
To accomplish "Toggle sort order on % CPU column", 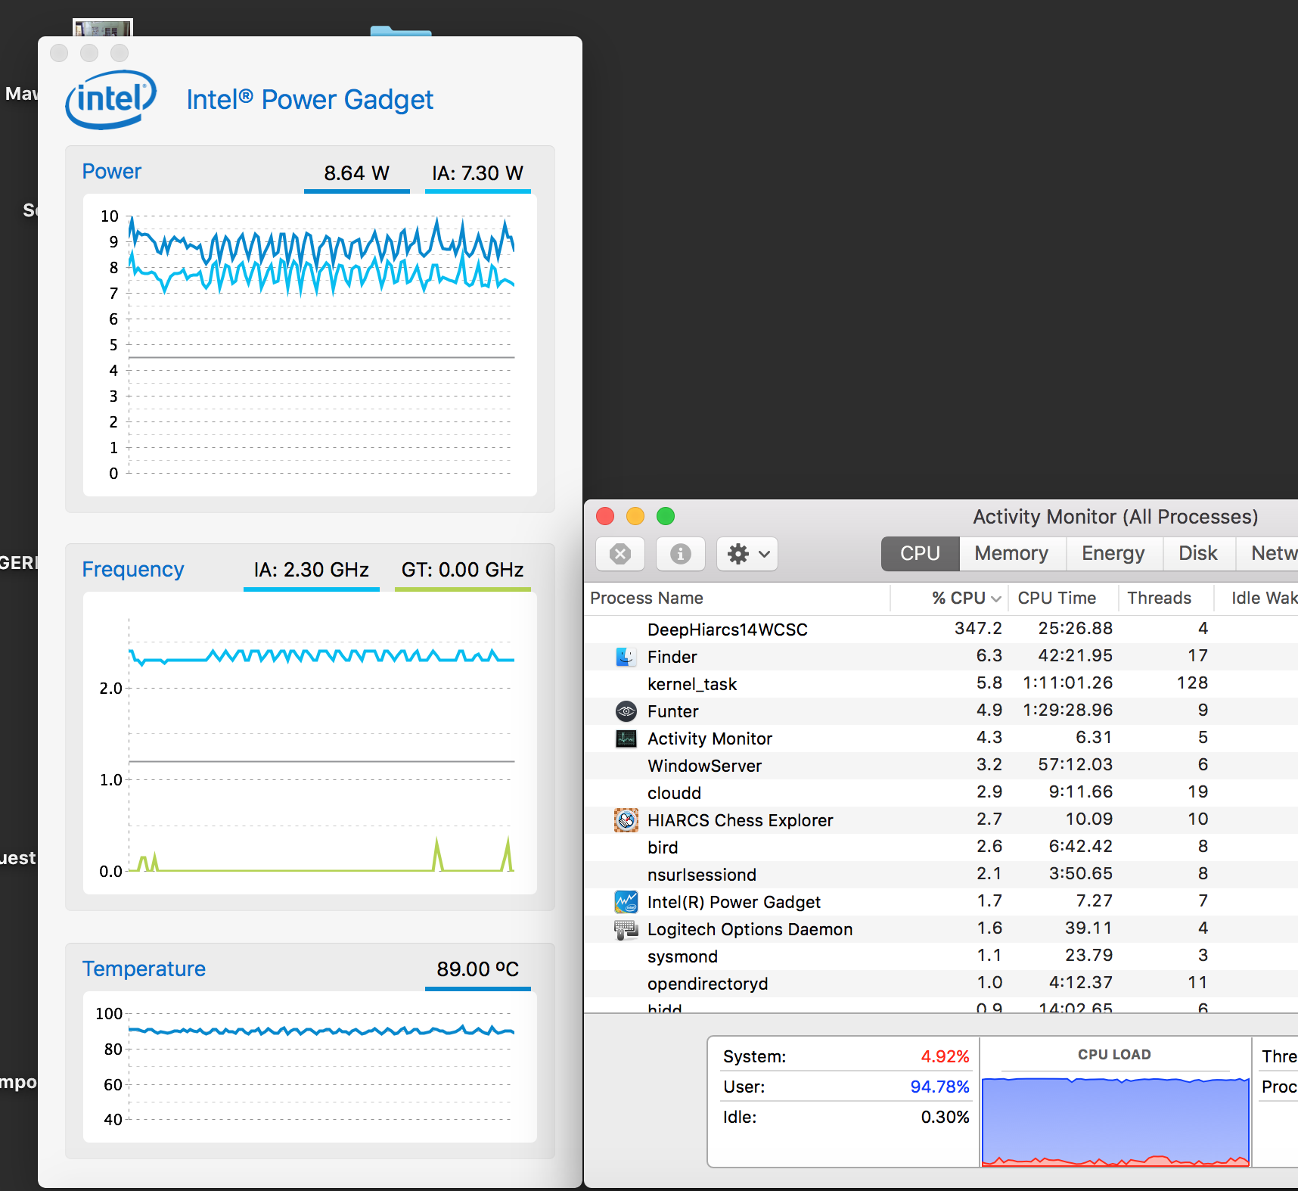I will click(950, 598).
